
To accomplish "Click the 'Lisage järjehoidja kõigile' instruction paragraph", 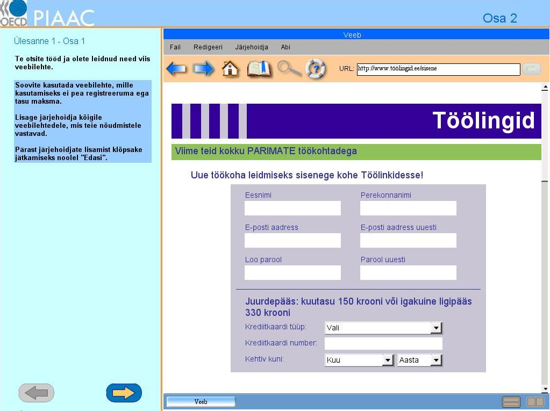I will [x=78, y=125].
